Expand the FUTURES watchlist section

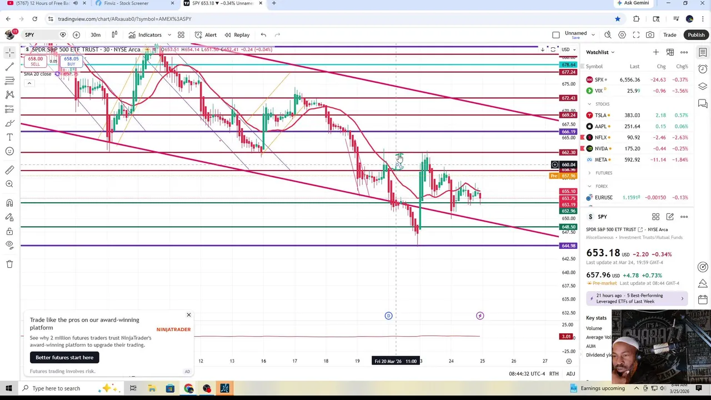pos(589,173)
